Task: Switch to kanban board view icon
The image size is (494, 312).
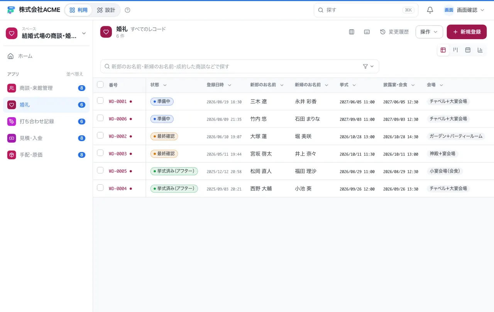Action: pos(455,50)
